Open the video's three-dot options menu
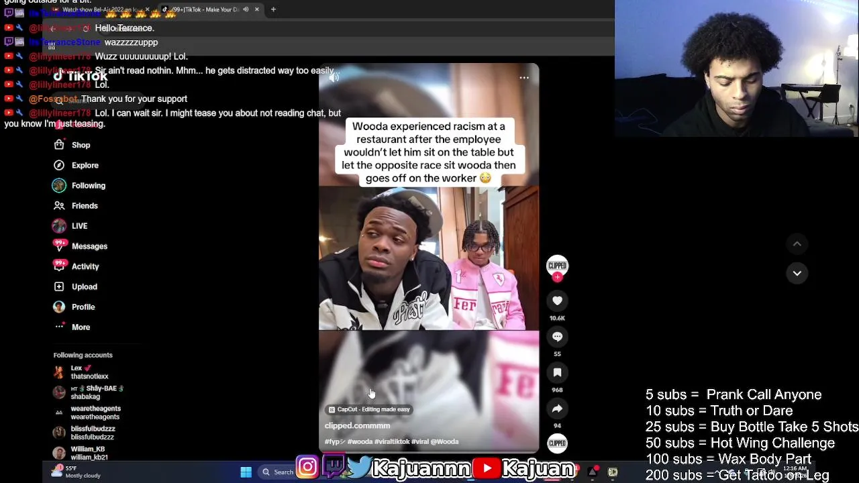 (x=524, y=78)
